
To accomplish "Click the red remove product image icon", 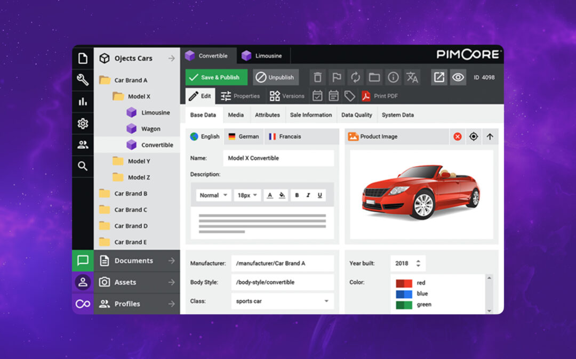I will (x=457, y=136).
